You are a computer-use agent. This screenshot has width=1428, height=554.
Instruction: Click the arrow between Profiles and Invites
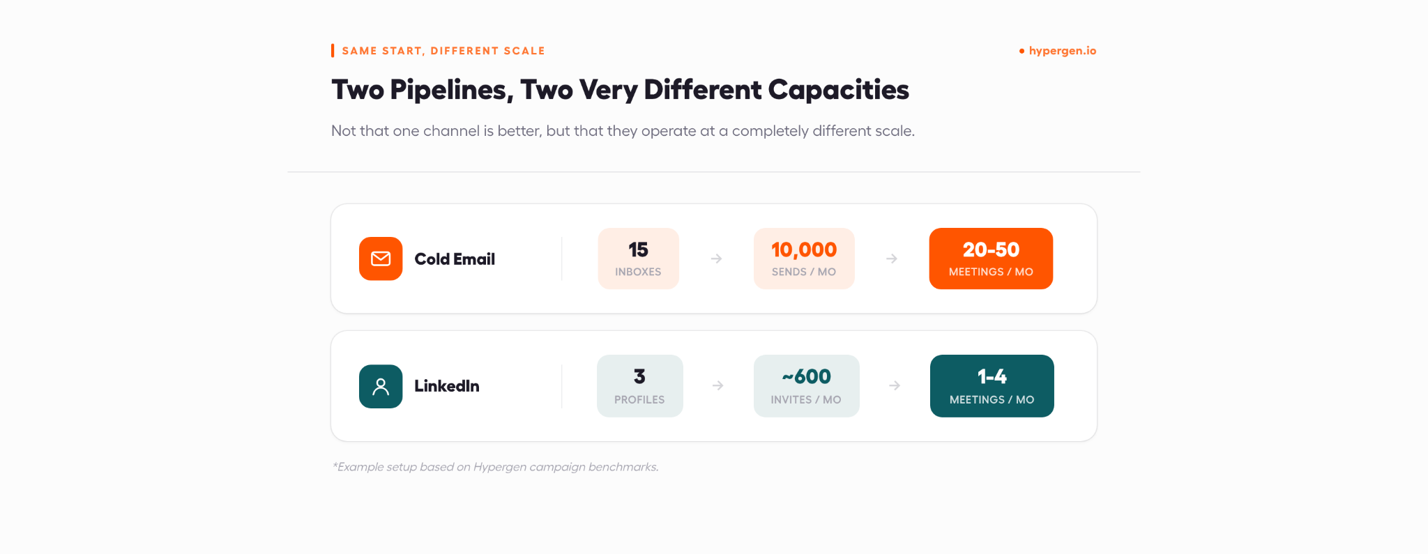pos(718,385)
